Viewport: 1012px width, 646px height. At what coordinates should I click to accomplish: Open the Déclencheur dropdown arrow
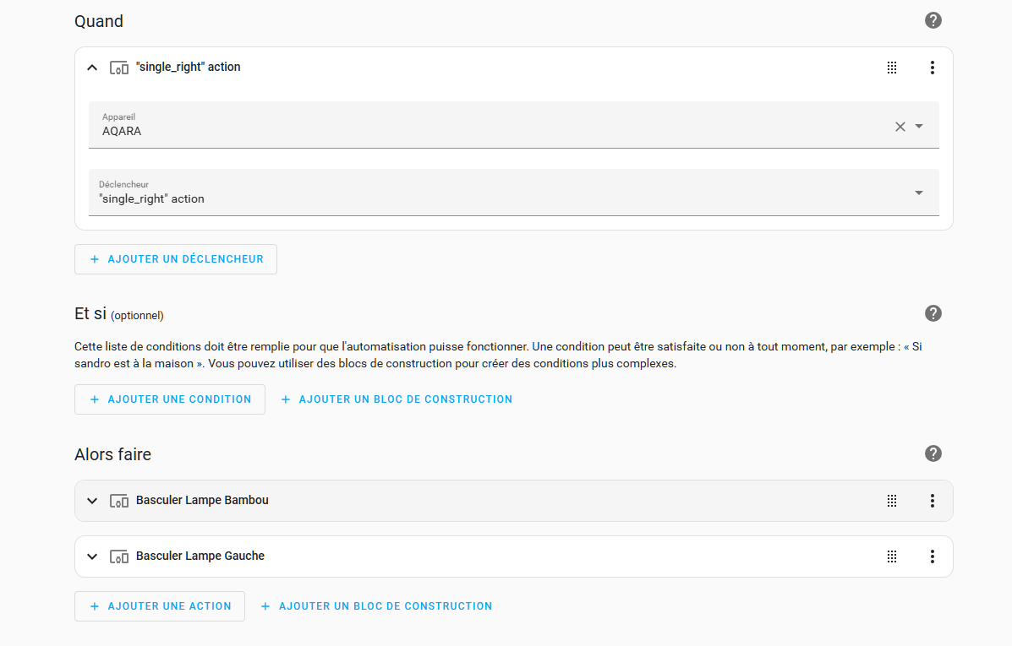coord(919,193)
